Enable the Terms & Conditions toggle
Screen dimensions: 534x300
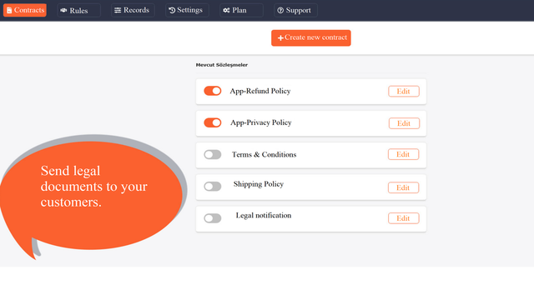[x=213, y=154]
